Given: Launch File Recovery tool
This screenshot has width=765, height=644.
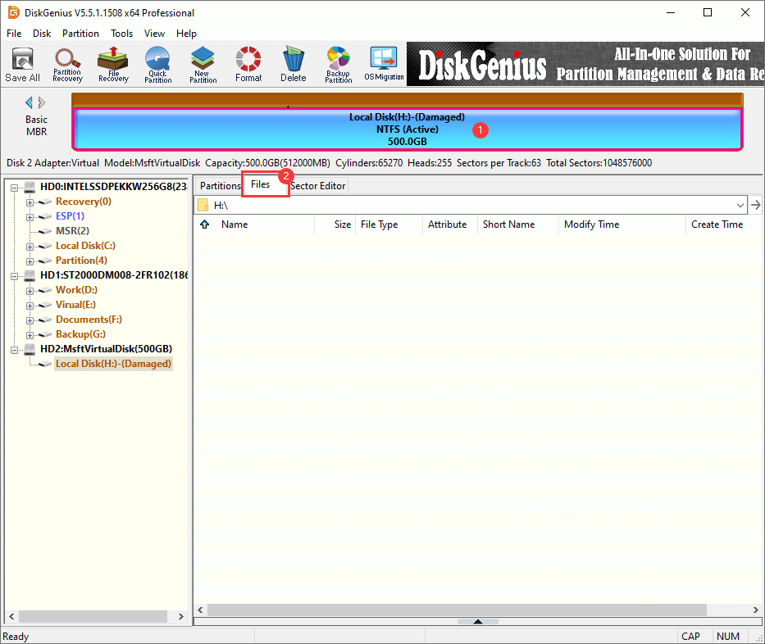Looking at the screenshot, I should click(113, 65).
